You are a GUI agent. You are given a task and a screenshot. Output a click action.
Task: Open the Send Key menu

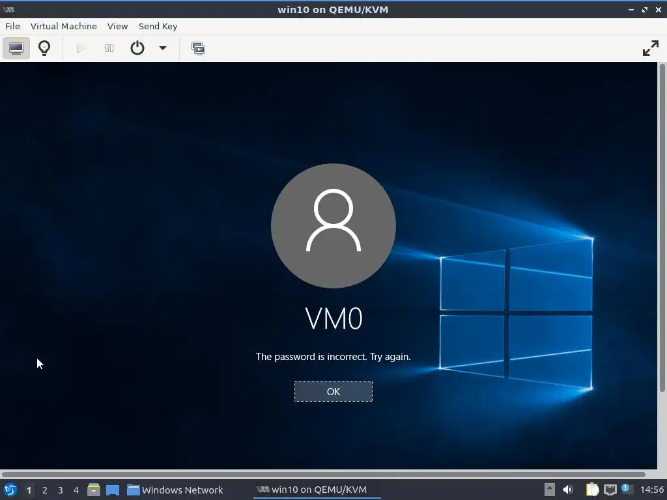(158, 26)
